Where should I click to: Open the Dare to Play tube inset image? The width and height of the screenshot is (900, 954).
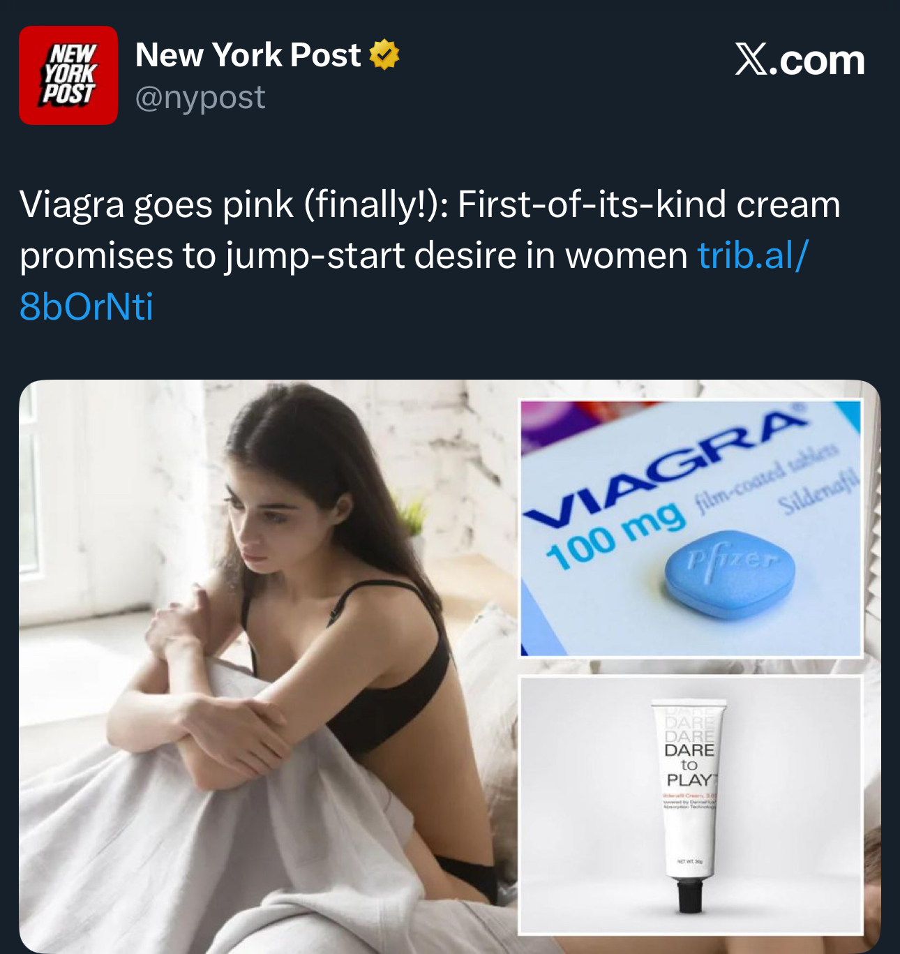[691, 805]
